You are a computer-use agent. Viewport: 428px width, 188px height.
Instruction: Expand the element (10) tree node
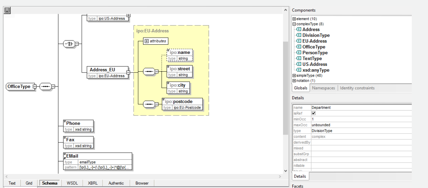click(x=294, y=19)
